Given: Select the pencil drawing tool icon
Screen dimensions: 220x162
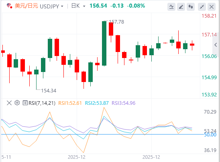Looking at the screenshot, I should [181, 7].
